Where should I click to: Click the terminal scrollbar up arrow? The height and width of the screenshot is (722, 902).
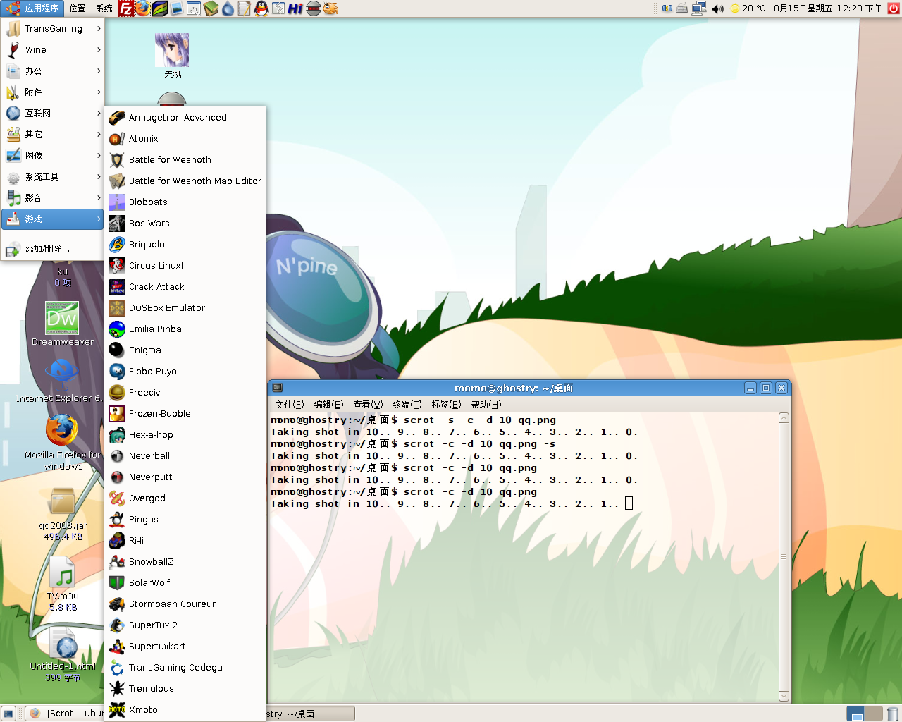coord(784,418)
